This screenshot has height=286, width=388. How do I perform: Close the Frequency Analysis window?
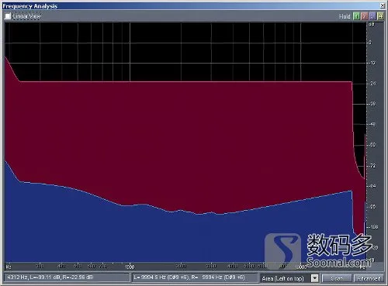[383, 5]
